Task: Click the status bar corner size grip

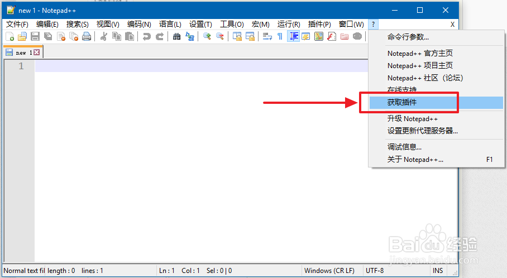Action: [455, 273]
